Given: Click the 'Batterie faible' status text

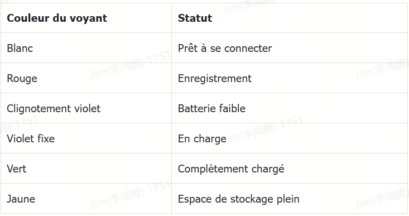Looking at the screenshot, I should pyautogui.click(x=211, y=108).
